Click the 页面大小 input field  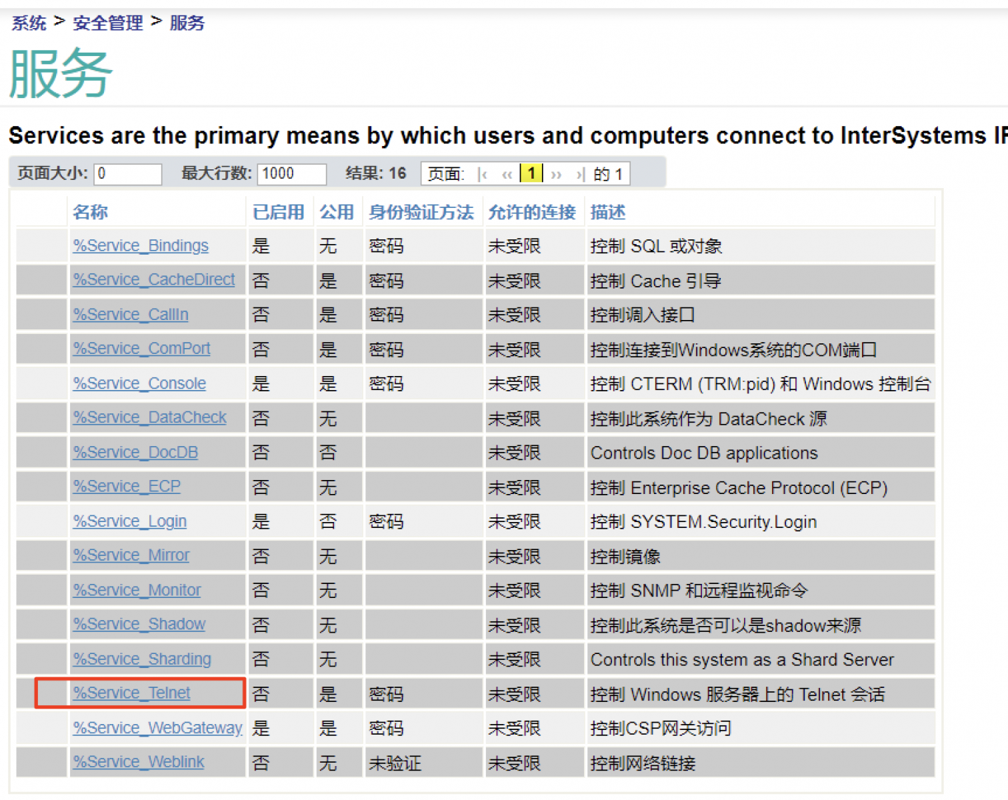128,174
